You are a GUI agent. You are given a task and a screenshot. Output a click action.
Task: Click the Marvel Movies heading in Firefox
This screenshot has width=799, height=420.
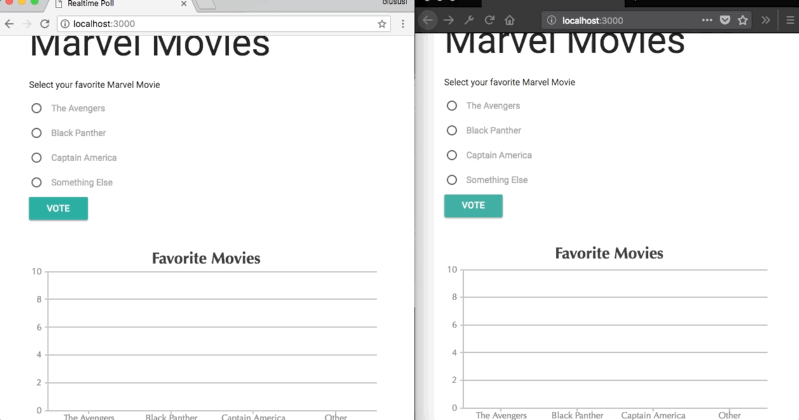[x=565, y=44]
